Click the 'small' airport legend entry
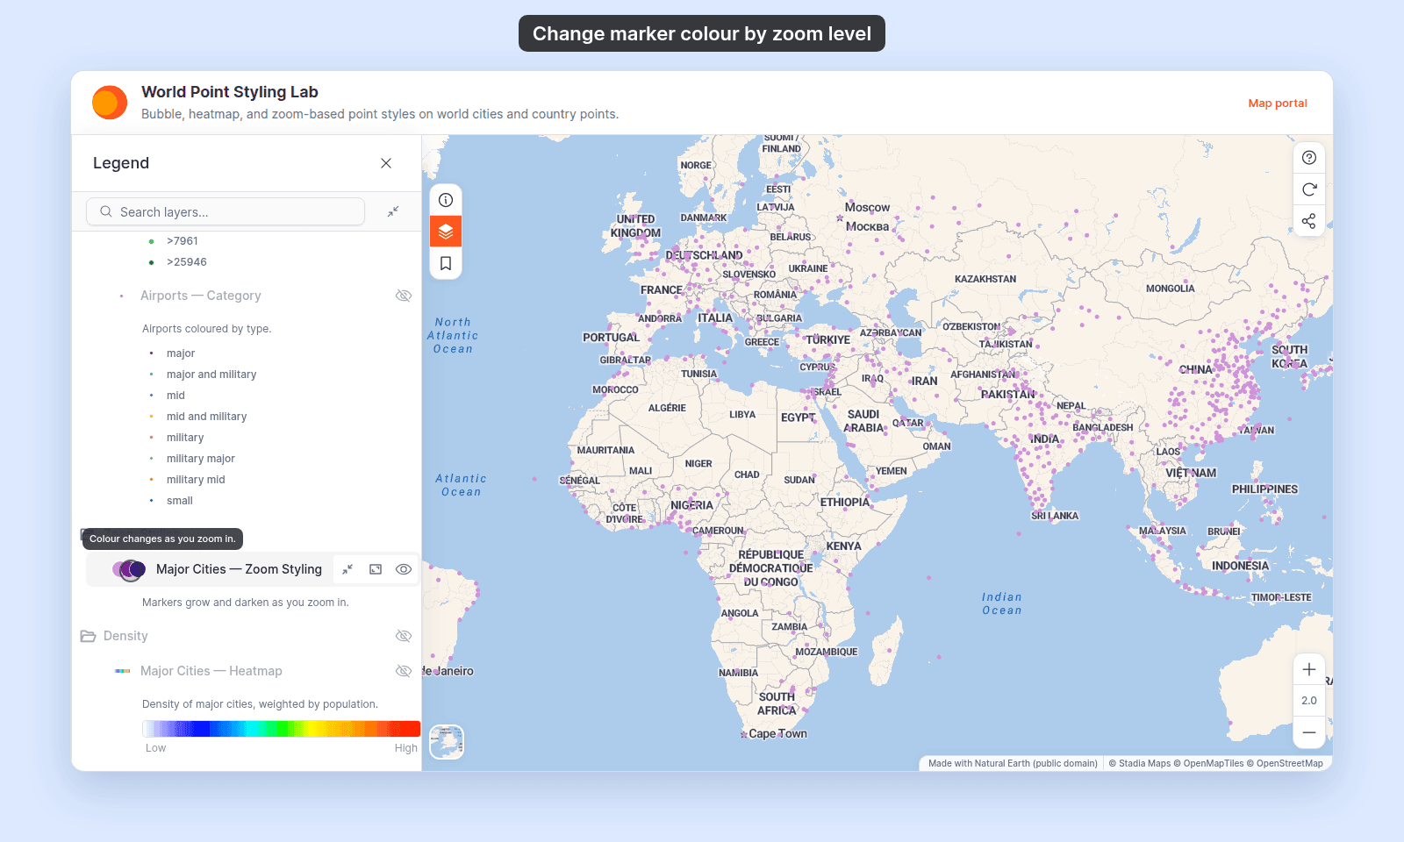The width and height of the screenshot is (1404, 842). (x=180, y=501)
